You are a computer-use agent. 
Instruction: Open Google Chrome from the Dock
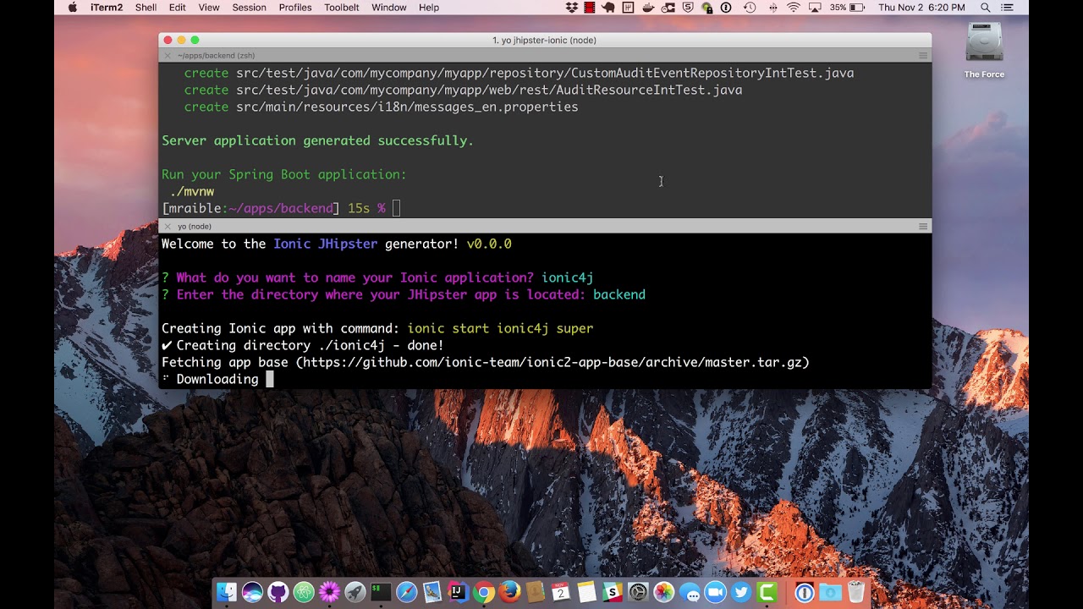[484, 592]
